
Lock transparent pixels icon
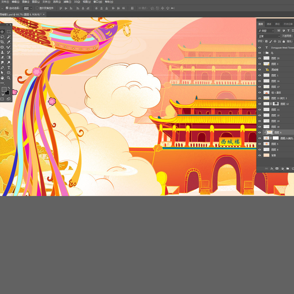[x=266, y=41]
